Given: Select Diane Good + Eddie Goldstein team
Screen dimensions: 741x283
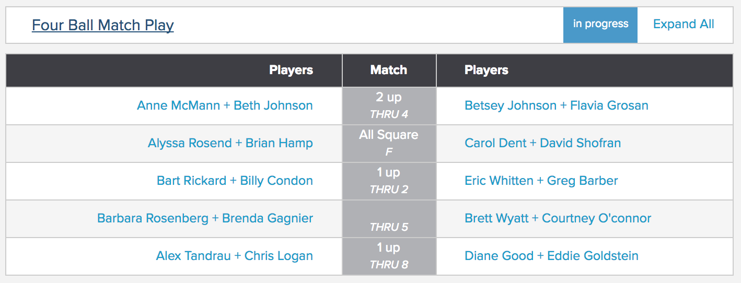Looking at the screenshot, I should (551, 256).
